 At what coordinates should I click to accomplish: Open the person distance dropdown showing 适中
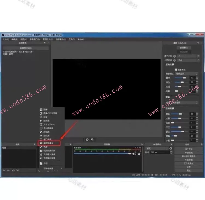tap(188, 60)
